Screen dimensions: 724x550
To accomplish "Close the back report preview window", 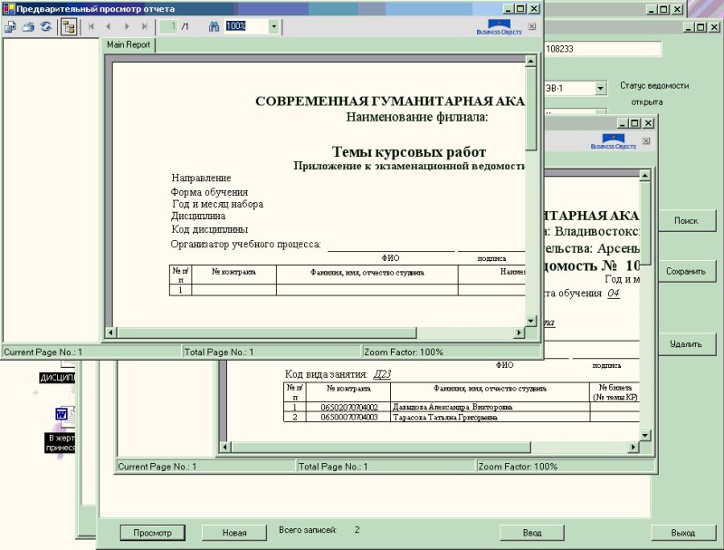I will 648,123.
